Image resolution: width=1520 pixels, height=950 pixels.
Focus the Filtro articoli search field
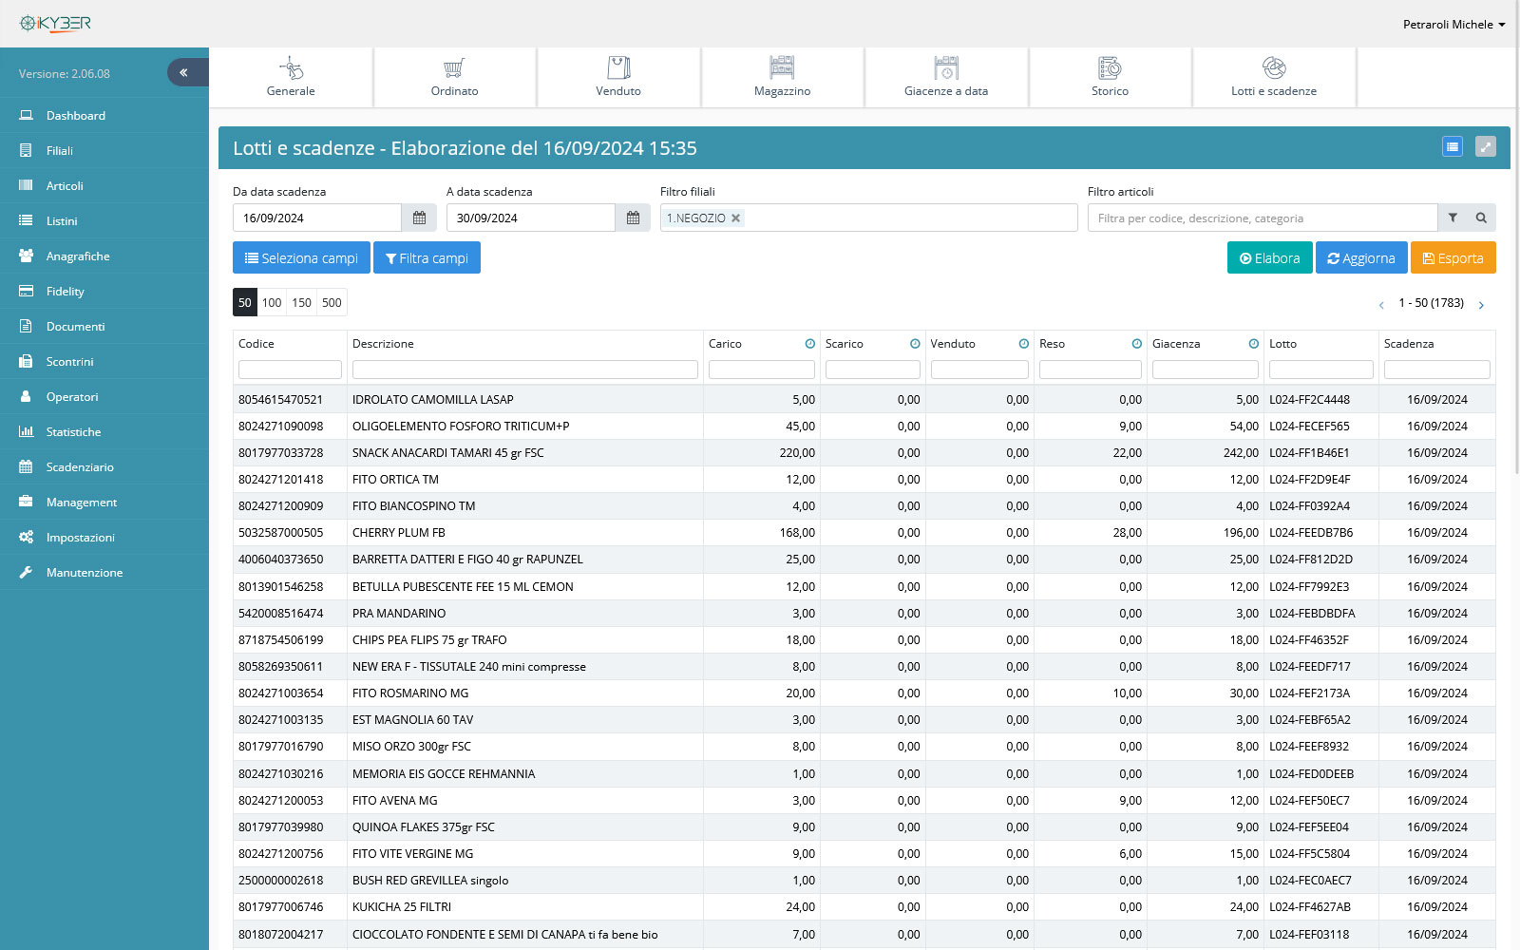pyautogui.click(x=1263, y=218)
